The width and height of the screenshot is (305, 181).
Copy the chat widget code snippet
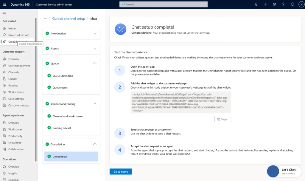coord(222,119)
